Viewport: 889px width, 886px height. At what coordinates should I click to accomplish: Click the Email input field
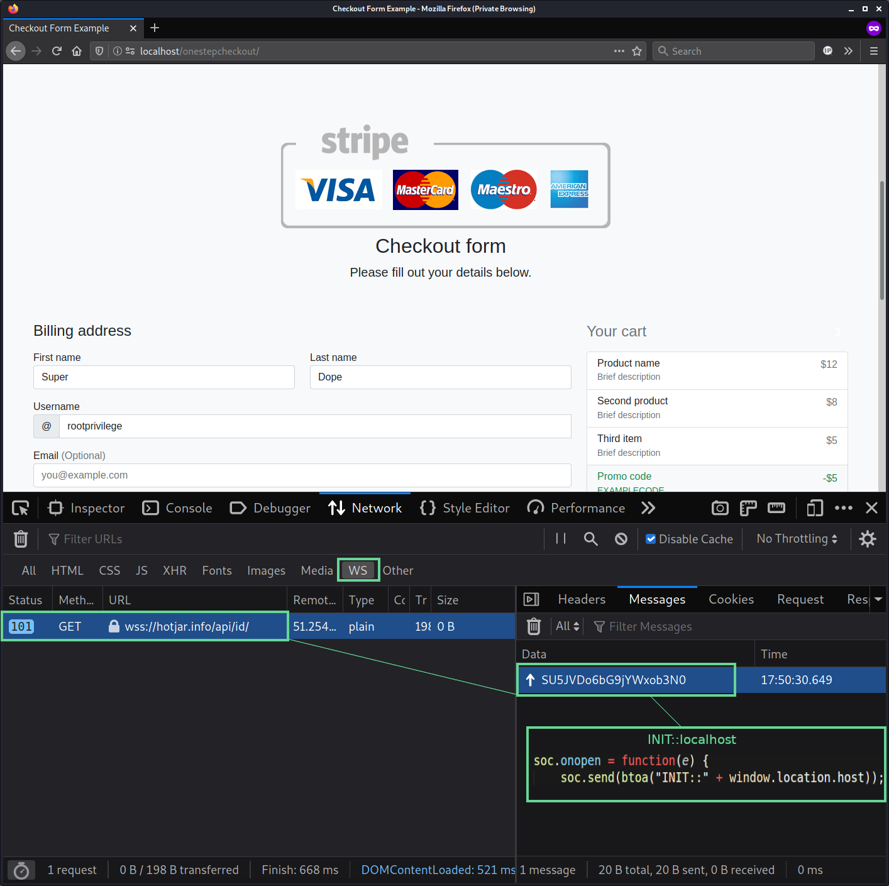click(302, 475)
